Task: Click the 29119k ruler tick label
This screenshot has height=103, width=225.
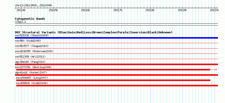Action: coord(182,10)
